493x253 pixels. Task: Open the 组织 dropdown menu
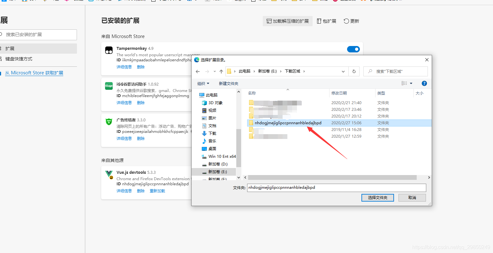203,83
